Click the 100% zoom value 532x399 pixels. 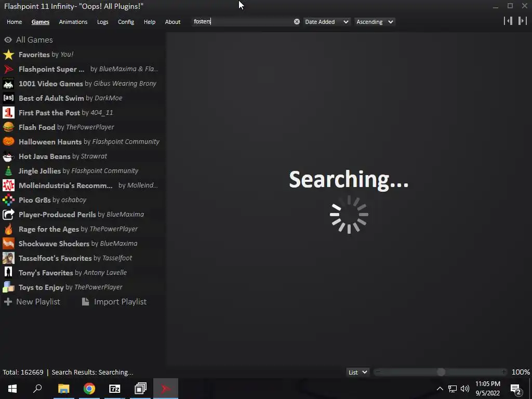click(x=521, y=372)
